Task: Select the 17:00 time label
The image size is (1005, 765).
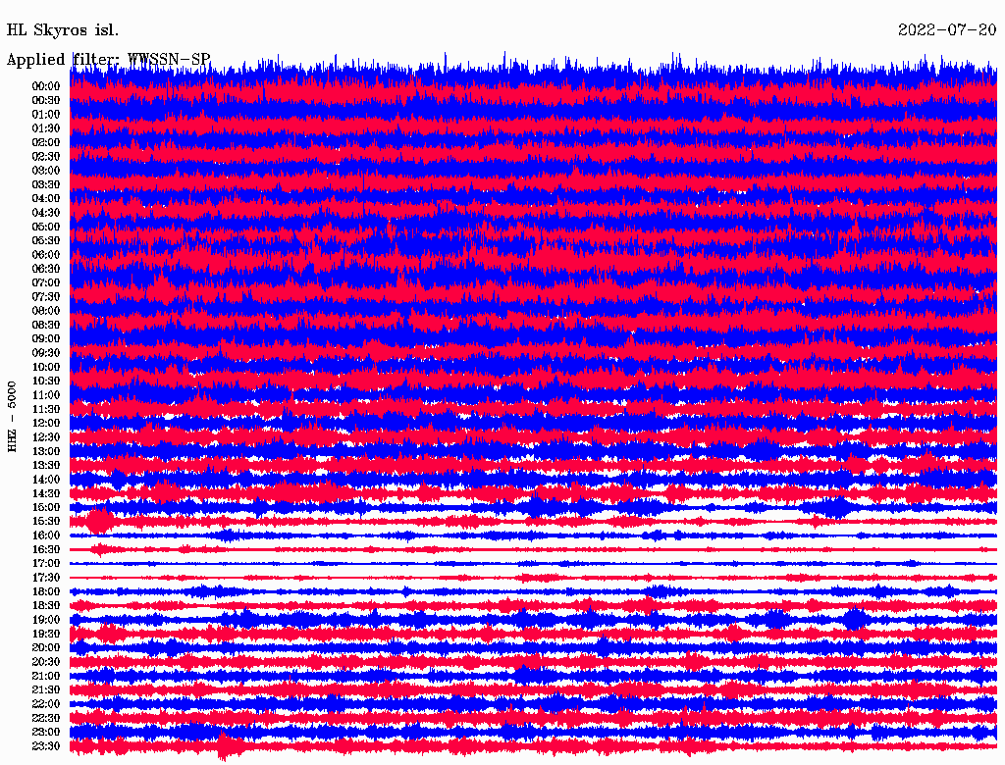Action: coord(46,564)
